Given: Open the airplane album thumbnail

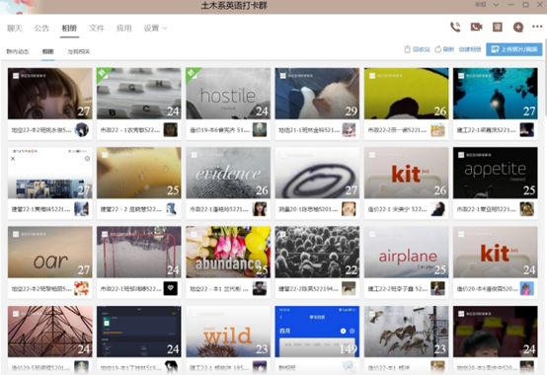Looking at the screenshot, I should (407, 252).
